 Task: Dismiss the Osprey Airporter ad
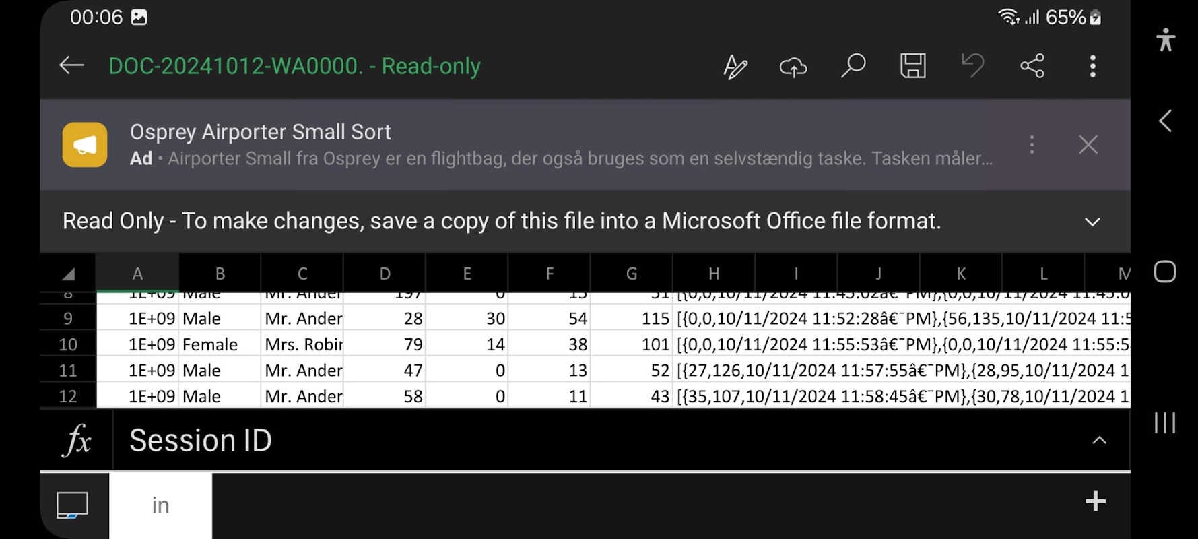pyautogui.click(x=1088, y=144)
